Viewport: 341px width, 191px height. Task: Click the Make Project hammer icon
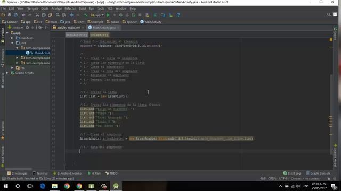[x=86, y=15]
